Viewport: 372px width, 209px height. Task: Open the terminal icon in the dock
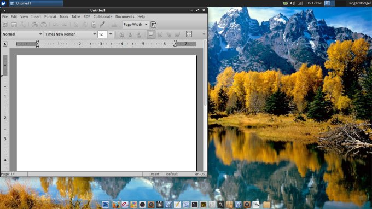[x=195, y=205]
